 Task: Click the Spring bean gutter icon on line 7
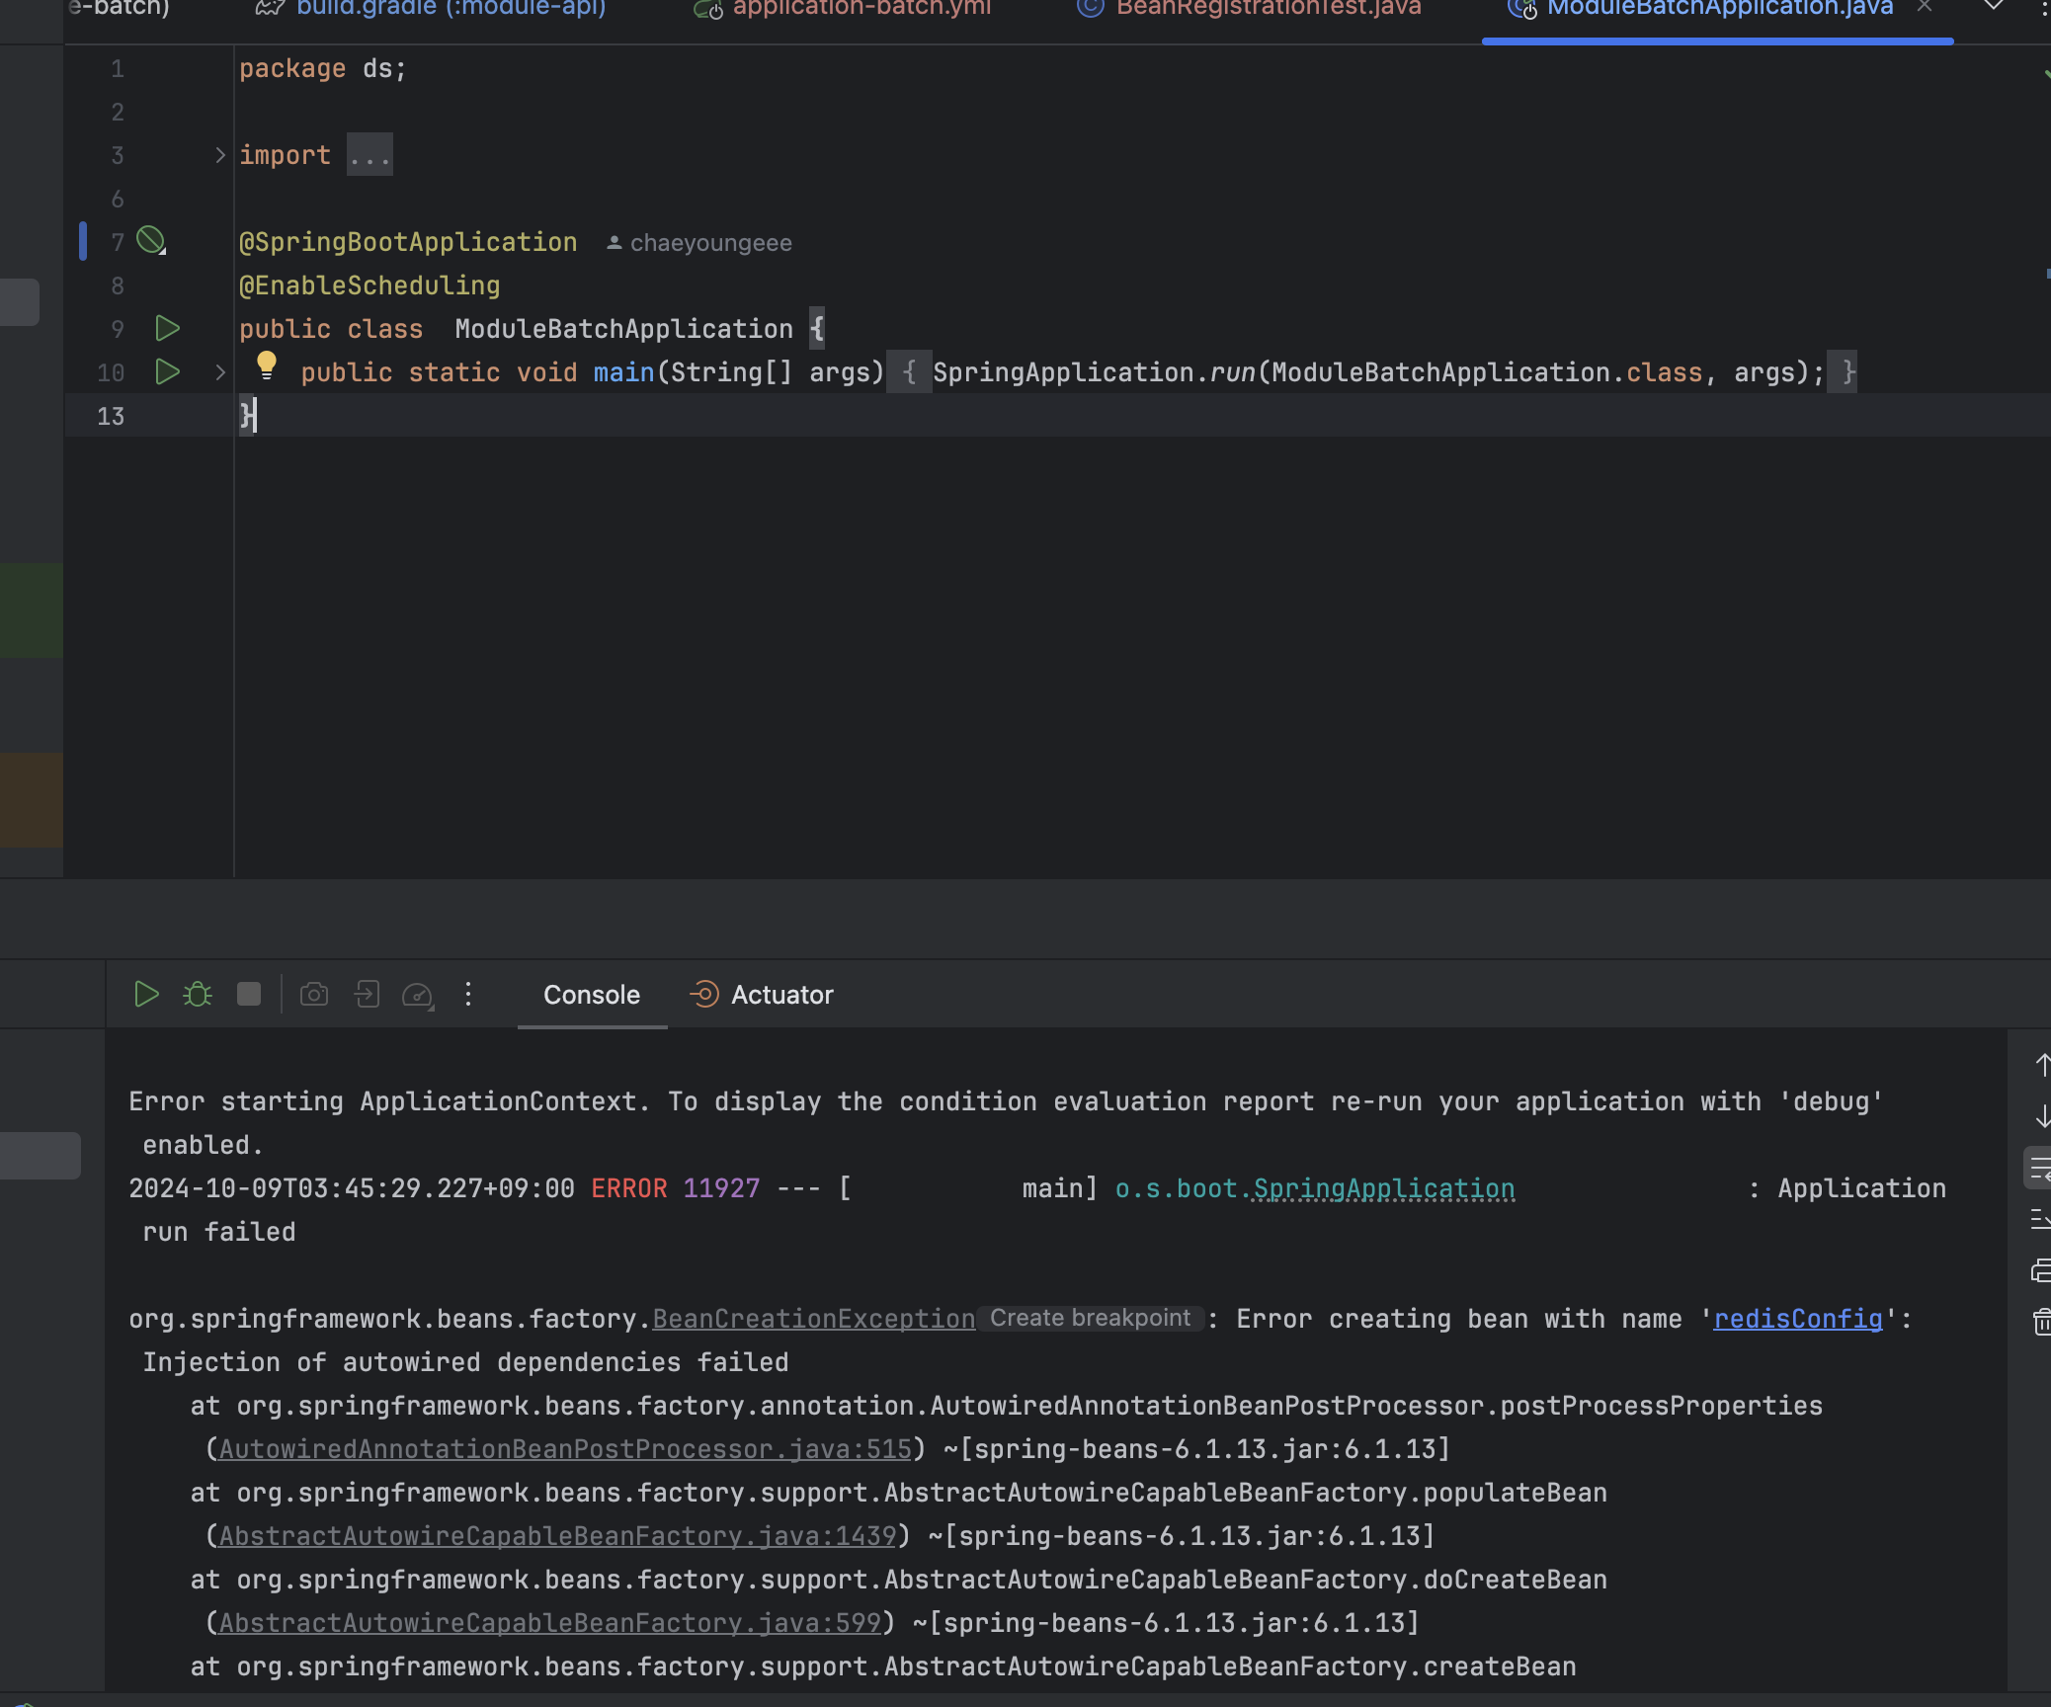pyautogui.click(x=150, y=240)
